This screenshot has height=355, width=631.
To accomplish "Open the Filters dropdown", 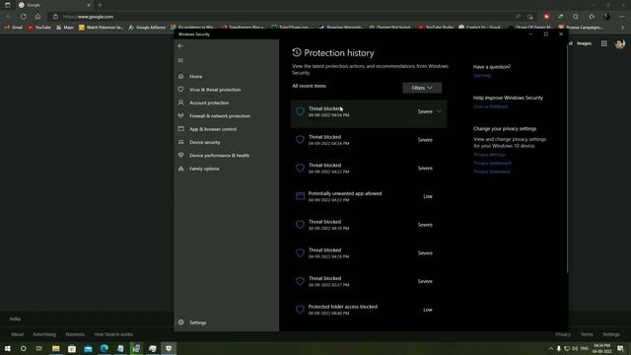I will point(422,88).
